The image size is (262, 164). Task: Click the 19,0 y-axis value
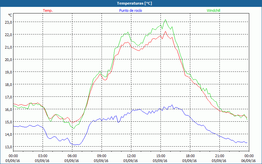click(x=9, y=72)
